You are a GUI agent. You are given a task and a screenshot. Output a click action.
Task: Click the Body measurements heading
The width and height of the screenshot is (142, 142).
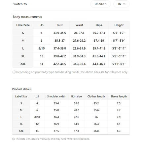click(x=27, y=17)
